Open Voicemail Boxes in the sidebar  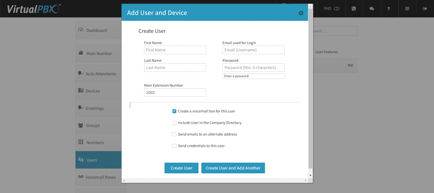click(x=98, y=177)
